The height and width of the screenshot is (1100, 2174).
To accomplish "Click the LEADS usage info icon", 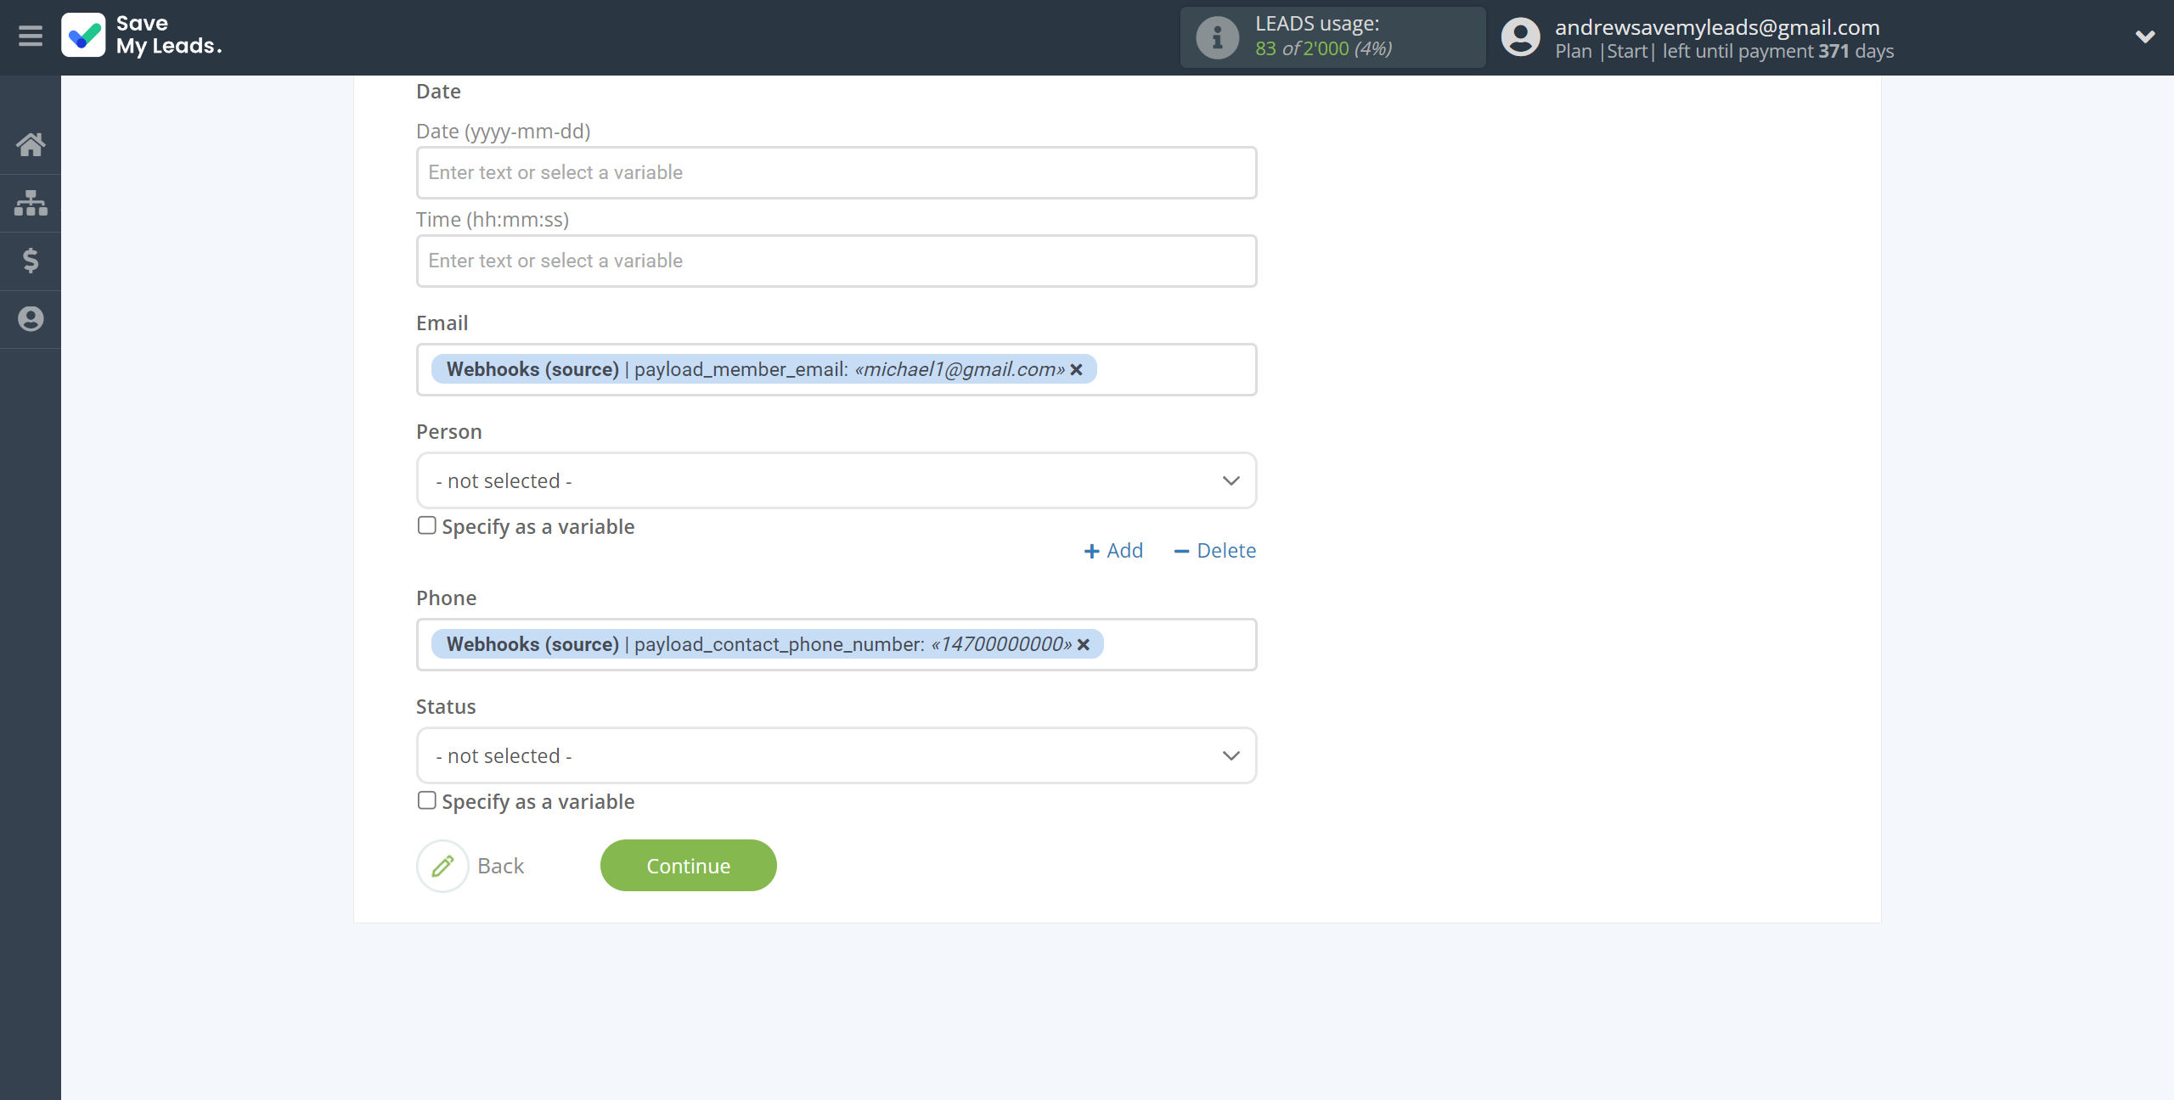I will point(1218,37).
